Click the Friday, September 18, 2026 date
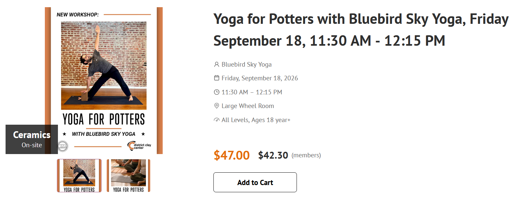Viewport: 526px width, 204px height. 260,78
